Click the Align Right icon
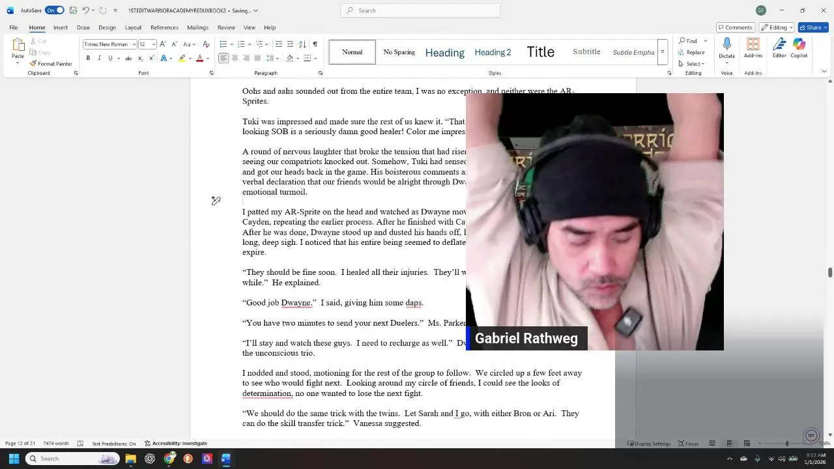Screen dimensions: 834x469 point(246,58)
